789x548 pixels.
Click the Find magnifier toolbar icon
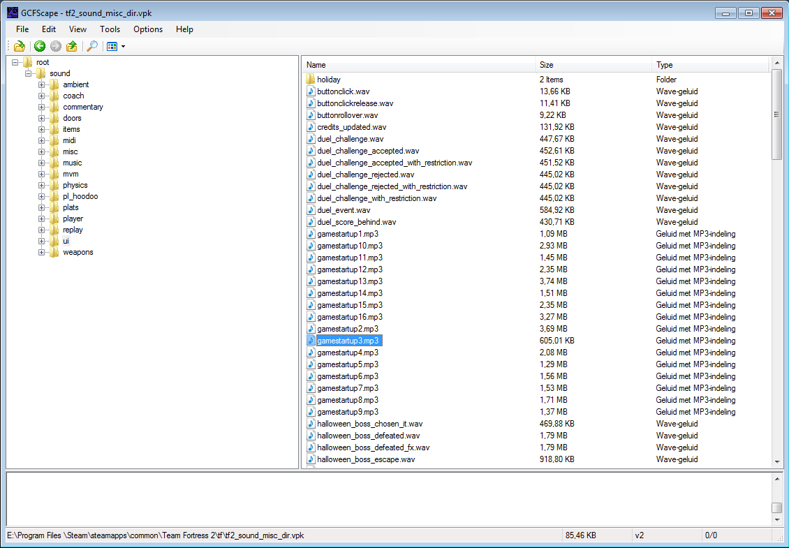[92, 46]
